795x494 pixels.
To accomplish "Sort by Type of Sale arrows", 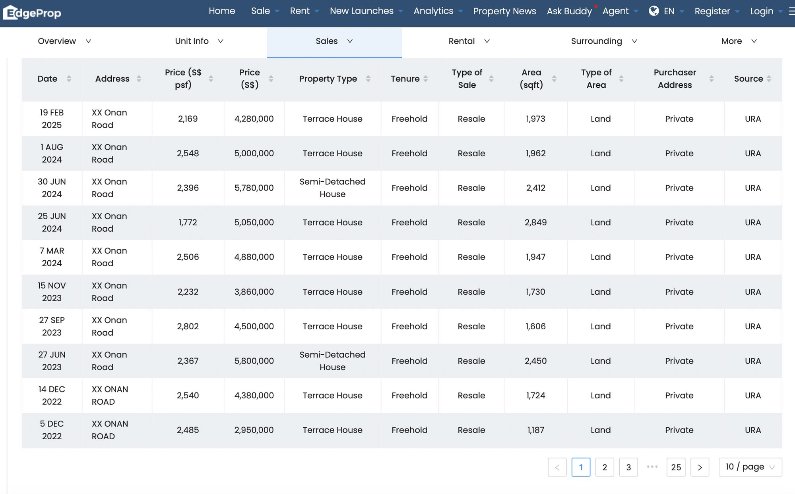I will [x=491, y=79].
